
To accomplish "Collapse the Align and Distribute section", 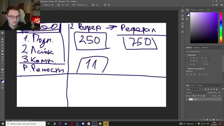I will 187,69.
